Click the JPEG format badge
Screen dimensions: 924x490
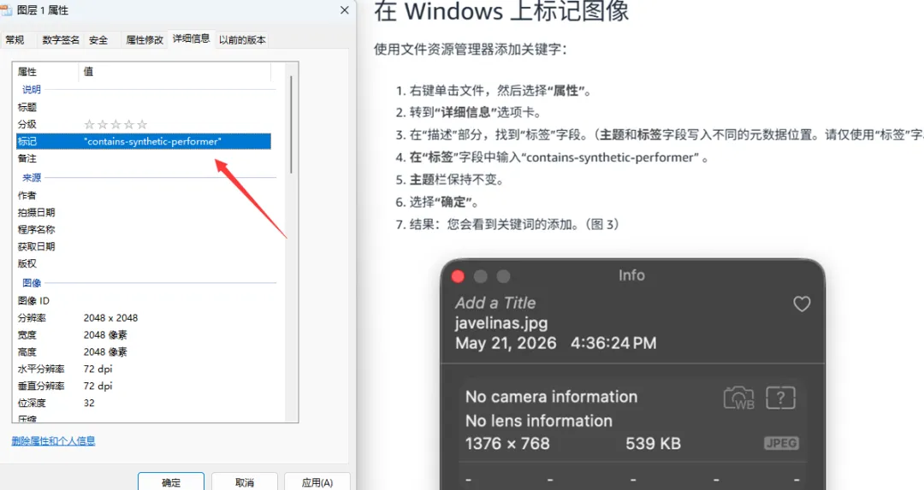pyautogui.click(x=781, y=443)
